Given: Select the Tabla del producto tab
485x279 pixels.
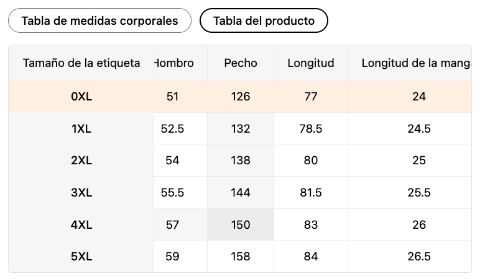Looking at the screenshot, I should (x=264, y=20).
